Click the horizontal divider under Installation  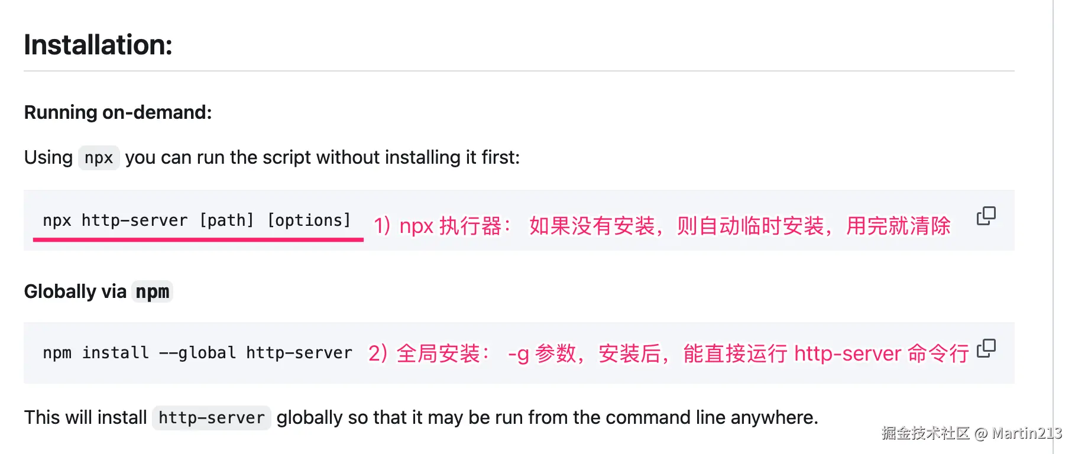click(x=519, y=71)
